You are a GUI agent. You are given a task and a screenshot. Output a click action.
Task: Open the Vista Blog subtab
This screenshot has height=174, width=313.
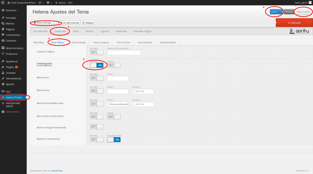38,43
